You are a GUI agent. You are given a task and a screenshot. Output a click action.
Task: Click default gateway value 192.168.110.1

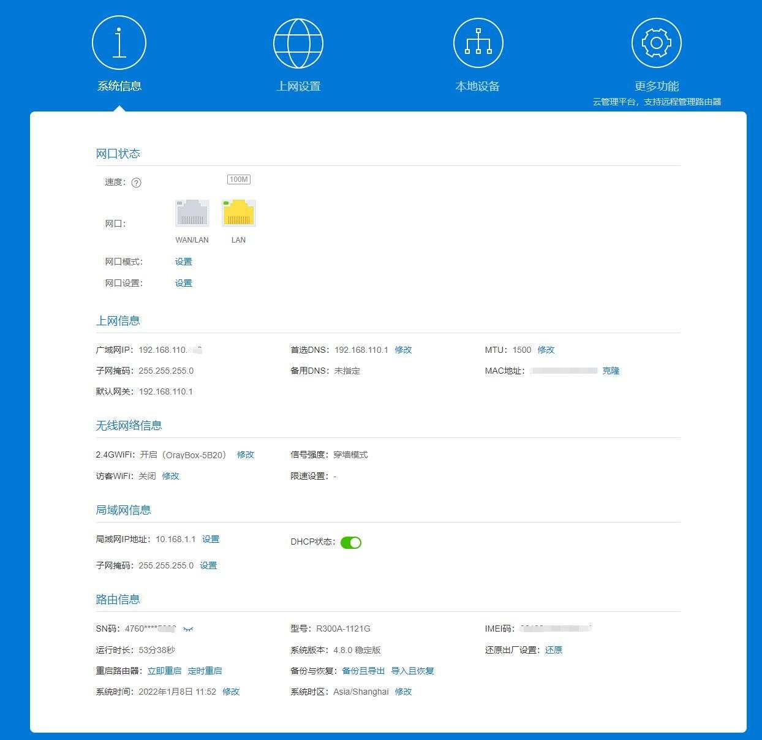tap(166, 391)
